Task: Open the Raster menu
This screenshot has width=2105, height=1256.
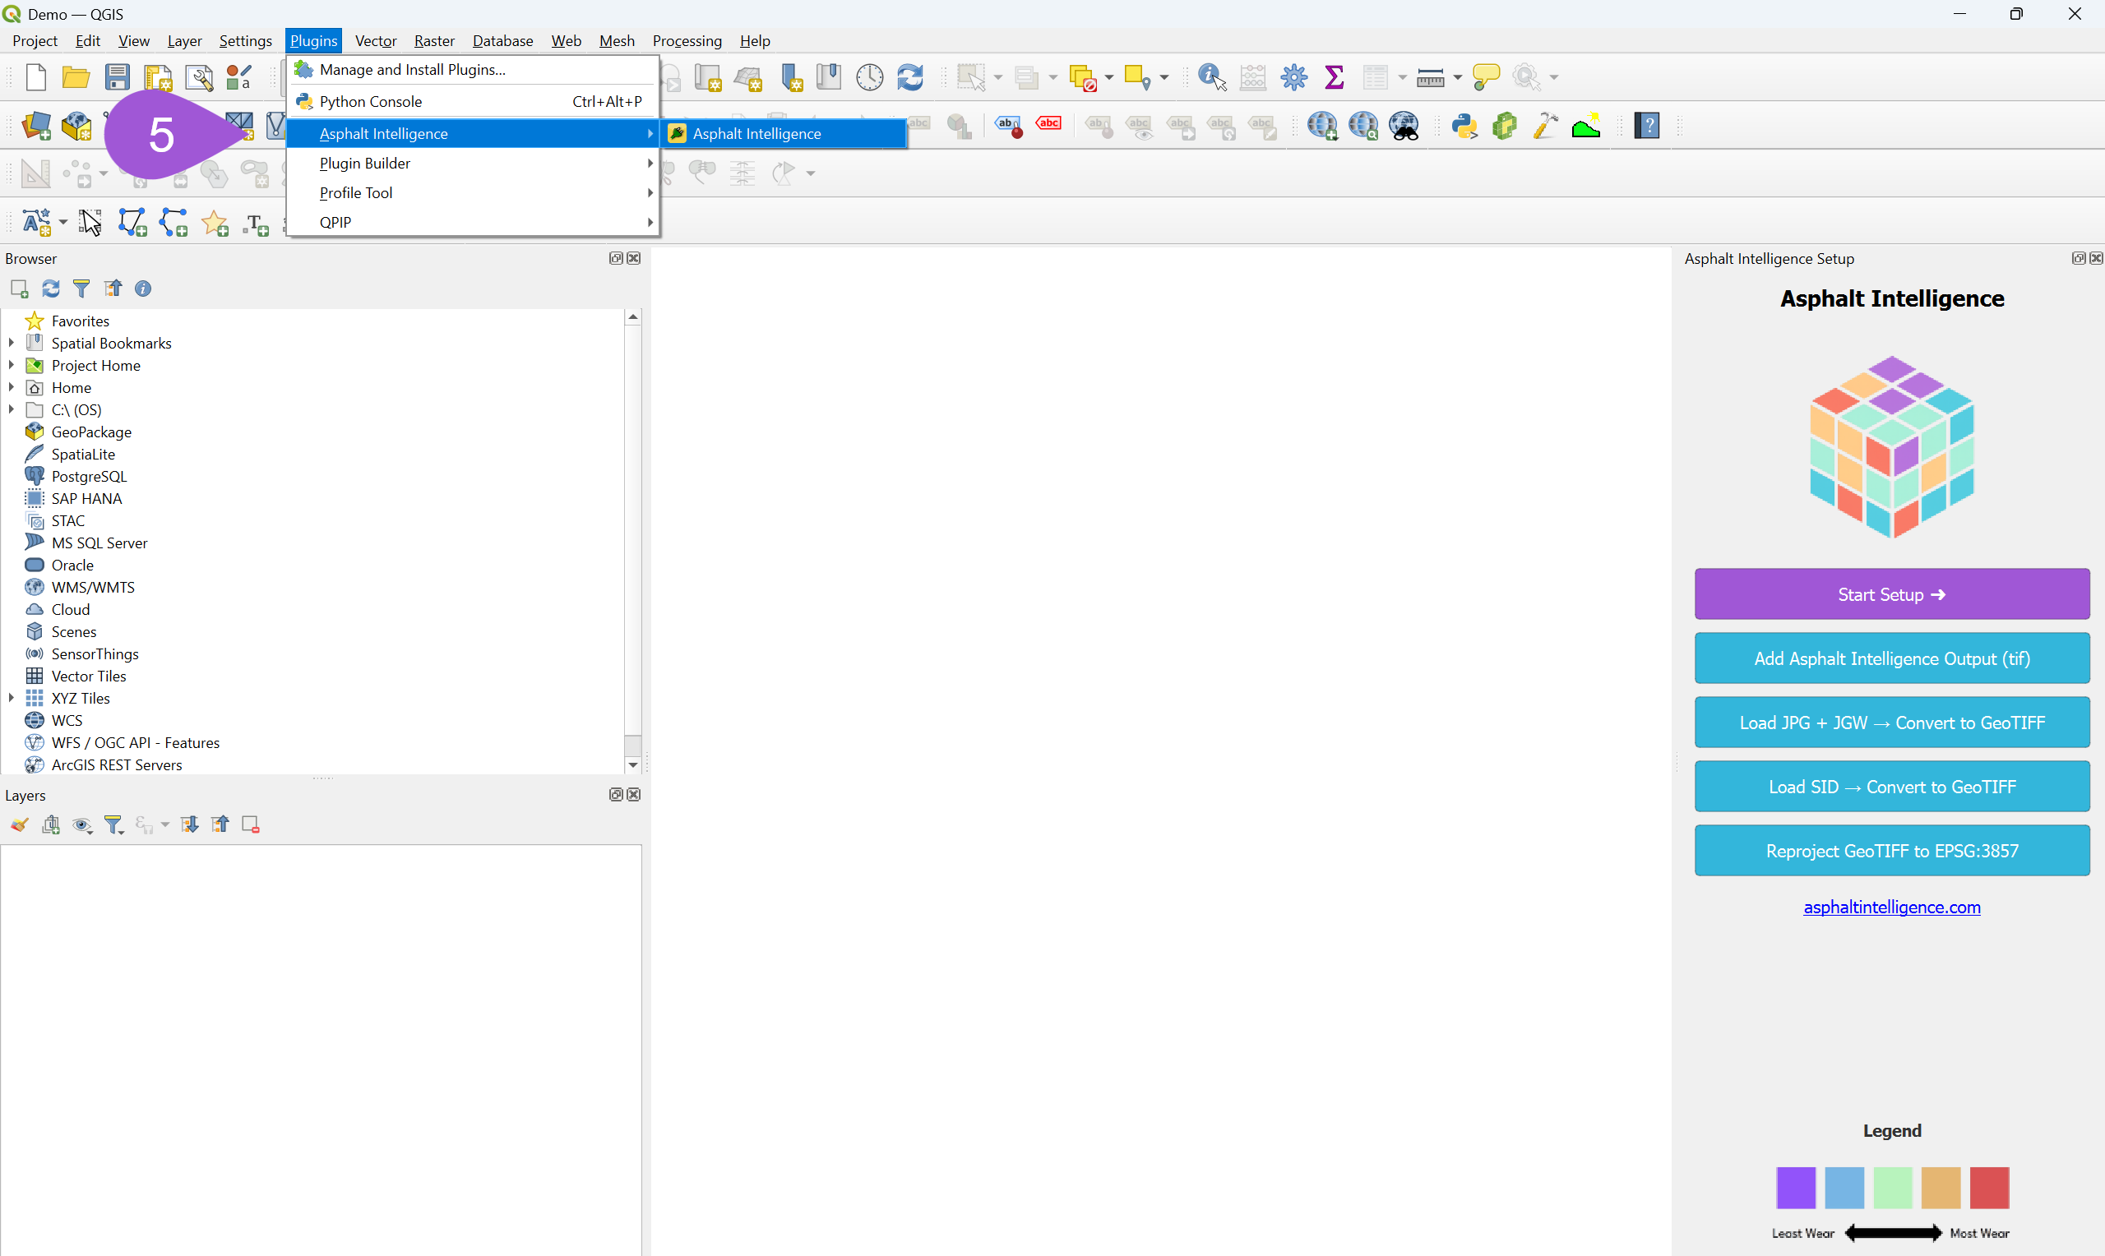Action: (x=434, y=39)
